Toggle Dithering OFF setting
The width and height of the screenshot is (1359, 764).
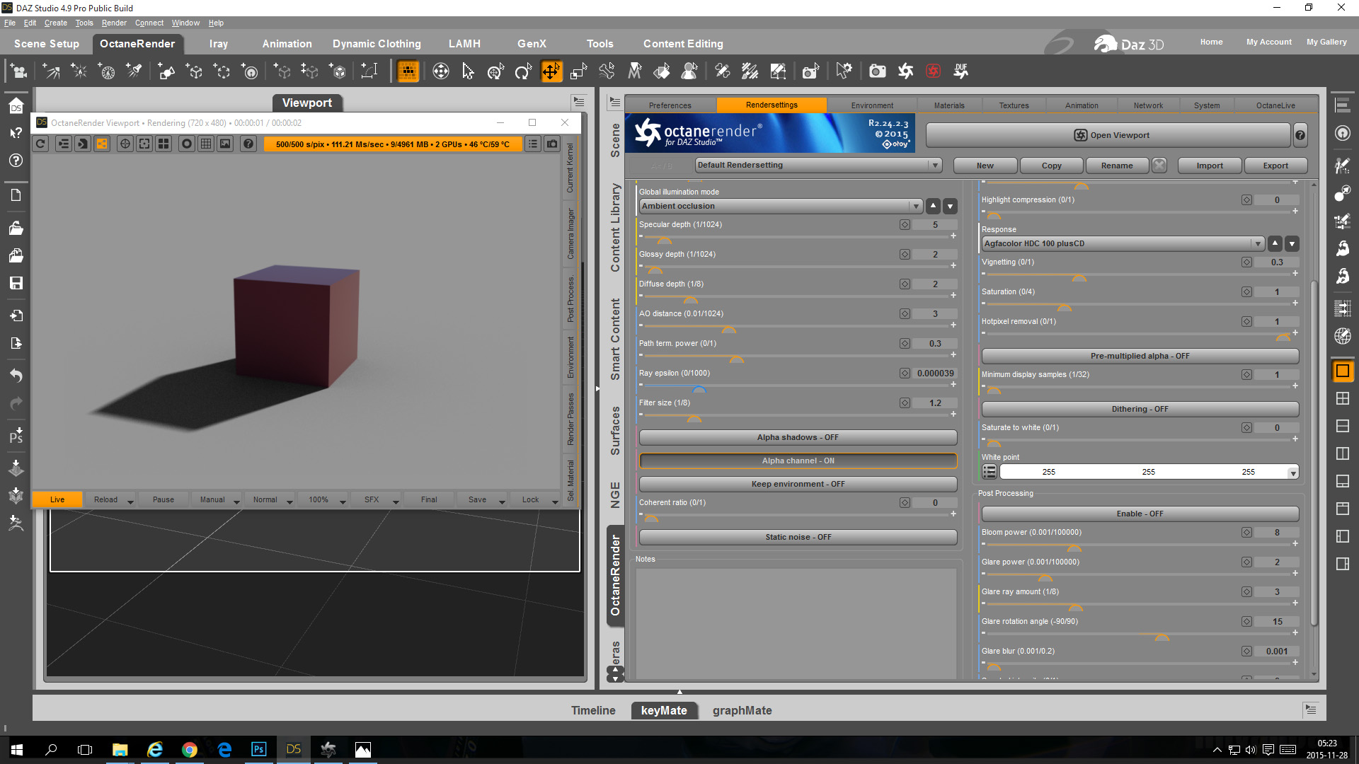coord(1140,409)
